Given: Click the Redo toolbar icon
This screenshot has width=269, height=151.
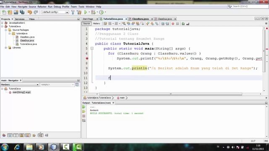Looking at the screenshot, I should pyautogui.click(x=36, y=12).
